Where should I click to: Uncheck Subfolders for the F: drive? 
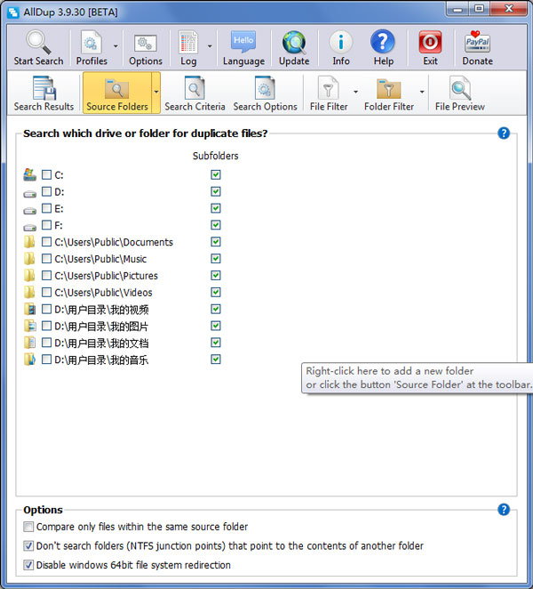[216, 225]
